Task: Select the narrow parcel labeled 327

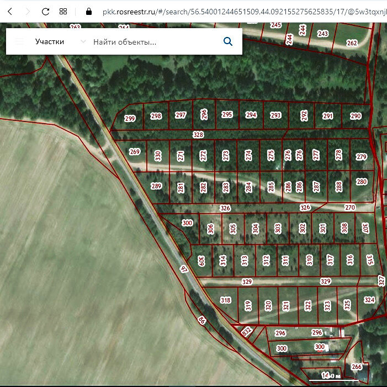Action: coord(381,281)
